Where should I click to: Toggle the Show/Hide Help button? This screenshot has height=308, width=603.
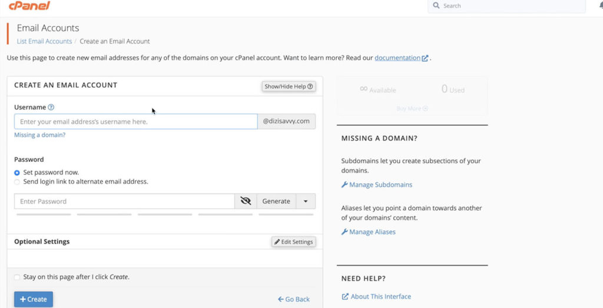point(289,87)
